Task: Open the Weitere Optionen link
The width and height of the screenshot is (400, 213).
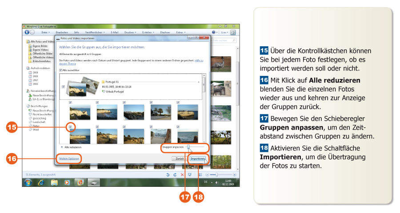Action: click(x=69, y=158)
